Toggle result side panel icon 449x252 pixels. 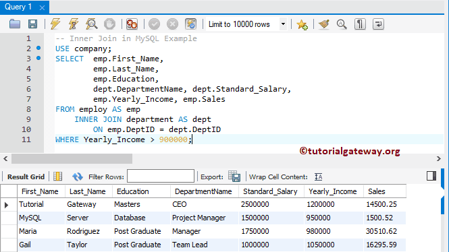click(x=431, y=176)
